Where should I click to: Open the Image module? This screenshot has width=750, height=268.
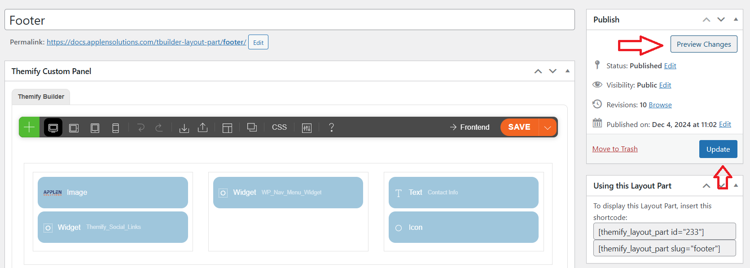click(x=113, y=192)
